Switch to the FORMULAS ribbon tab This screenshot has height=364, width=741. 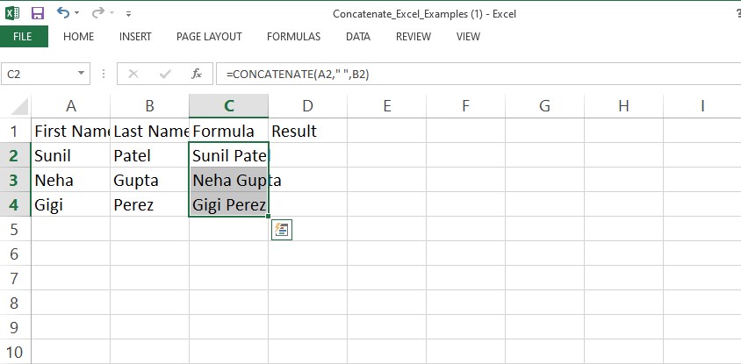(293, 37)
